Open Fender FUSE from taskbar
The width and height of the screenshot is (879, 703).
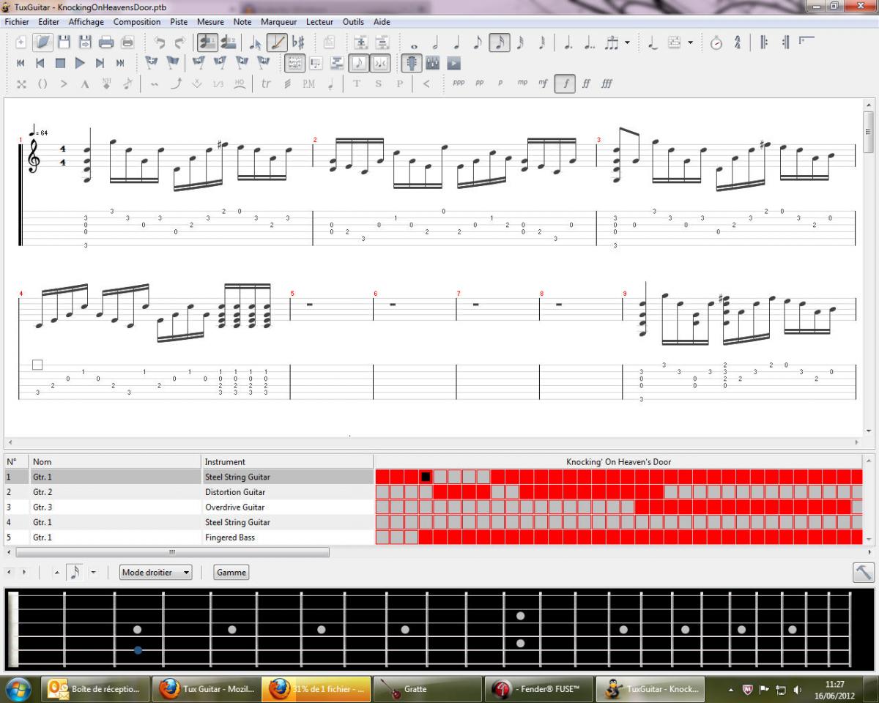(539, 689)
